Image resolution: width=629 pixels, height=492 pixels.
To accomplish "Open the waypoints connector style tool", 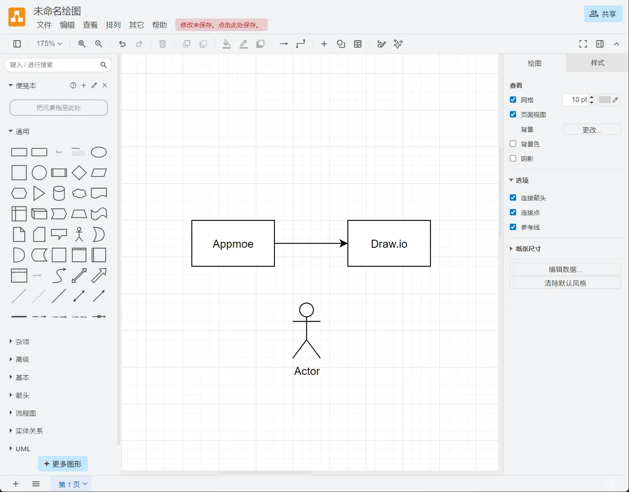I will (300, 44).
